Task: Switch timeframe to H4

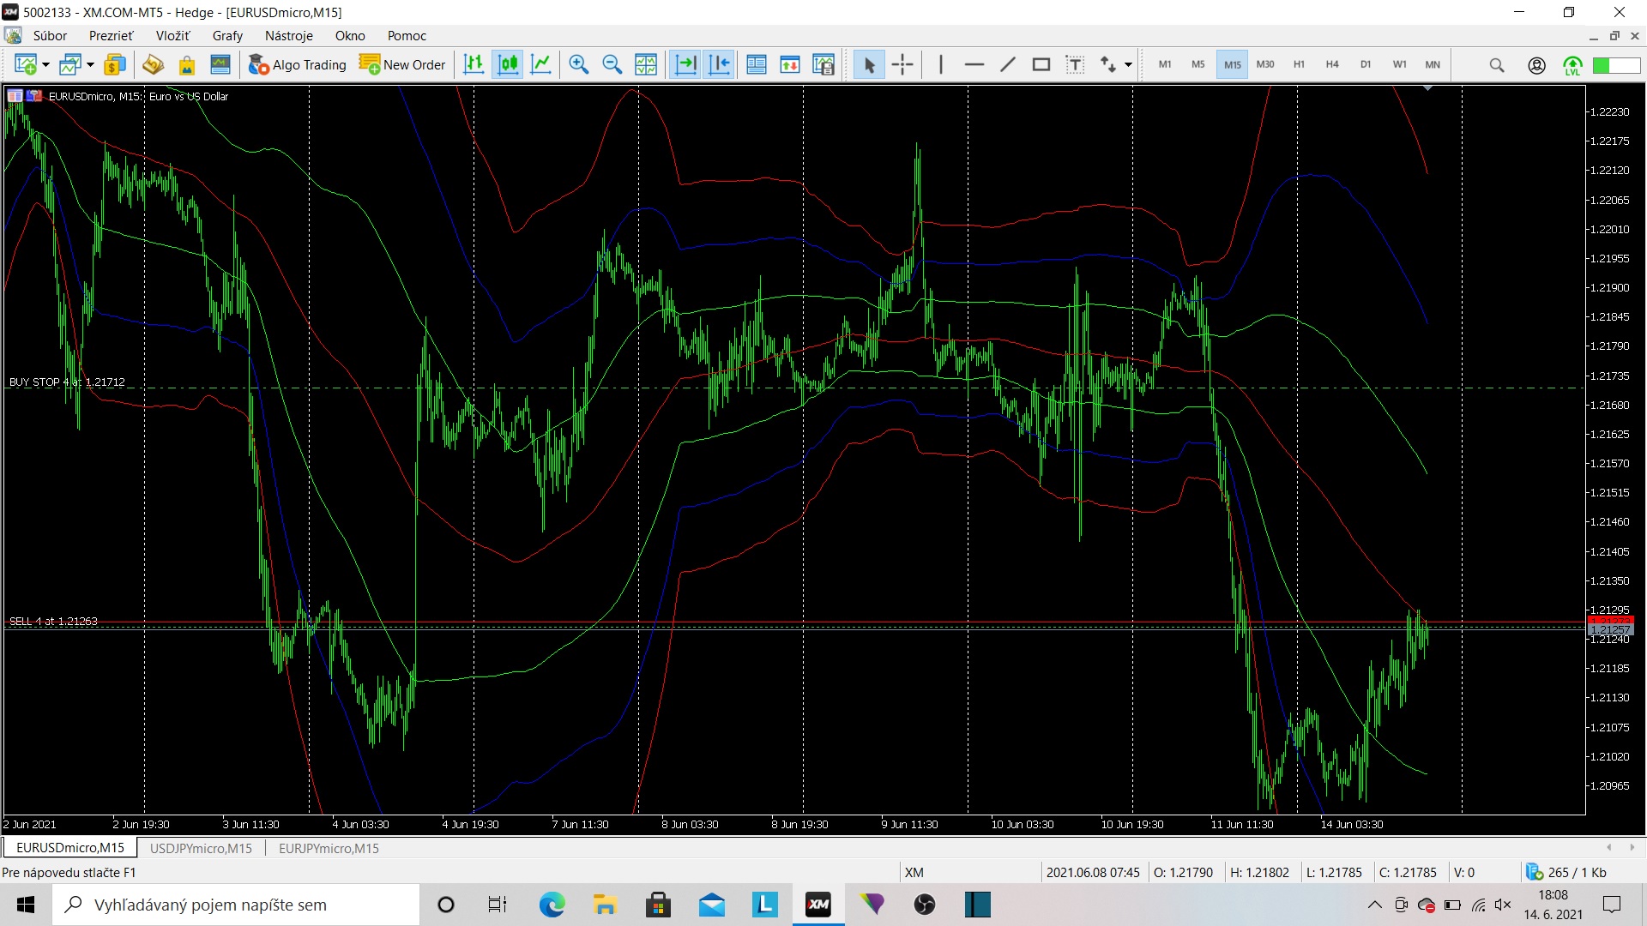Action: [1332, 64]
